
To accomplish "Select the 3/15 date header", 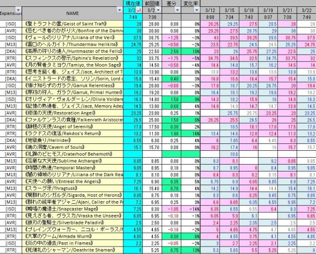I will tap(229, 10).
